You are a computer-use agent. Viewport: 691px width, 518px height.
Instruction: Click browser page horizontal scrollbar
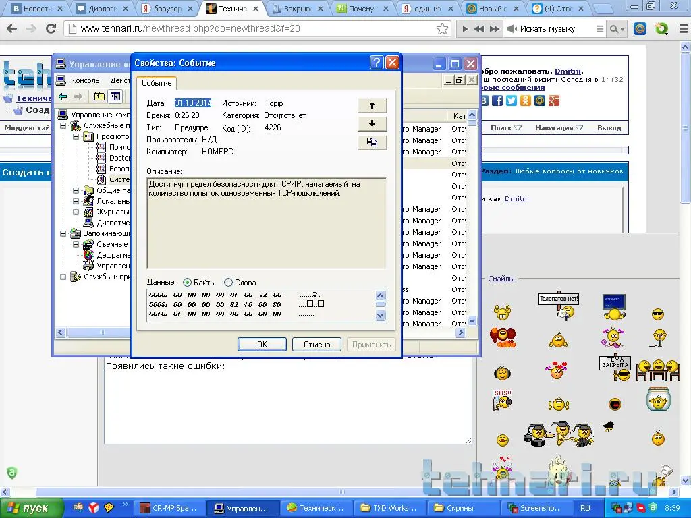(x=341, y=492)
